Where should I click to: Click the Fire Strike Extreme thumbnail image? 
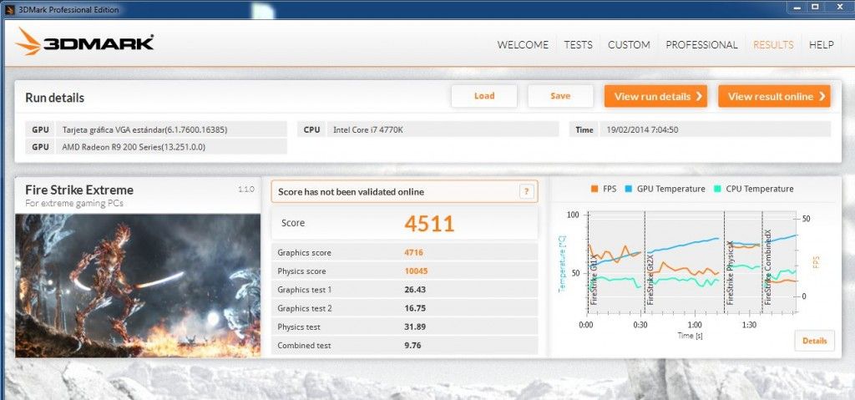pos(138,286)
